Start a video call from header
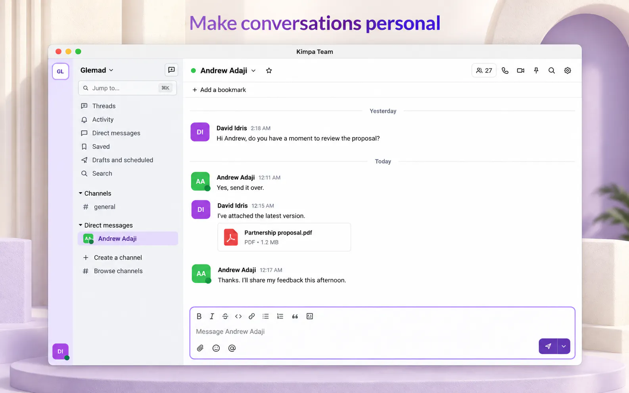629x393 pixels. (x=521, y=71)
